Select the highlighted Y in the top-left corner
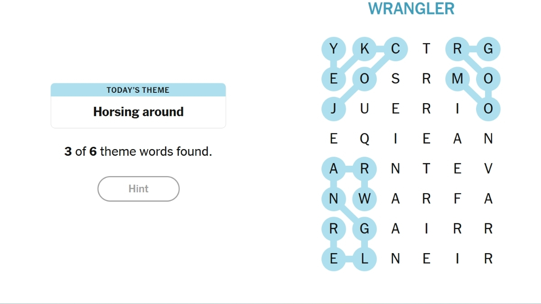This screenshot has height=304, width=541. 334,49
